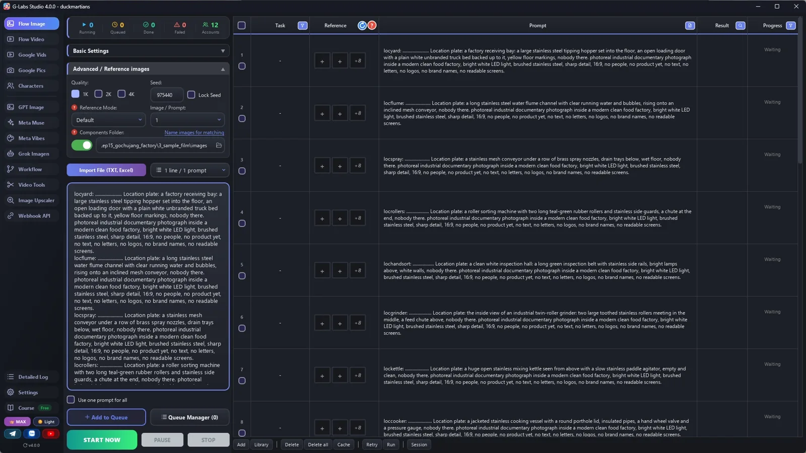Collapse the Advanced / Reference images section

coord(148,69)
